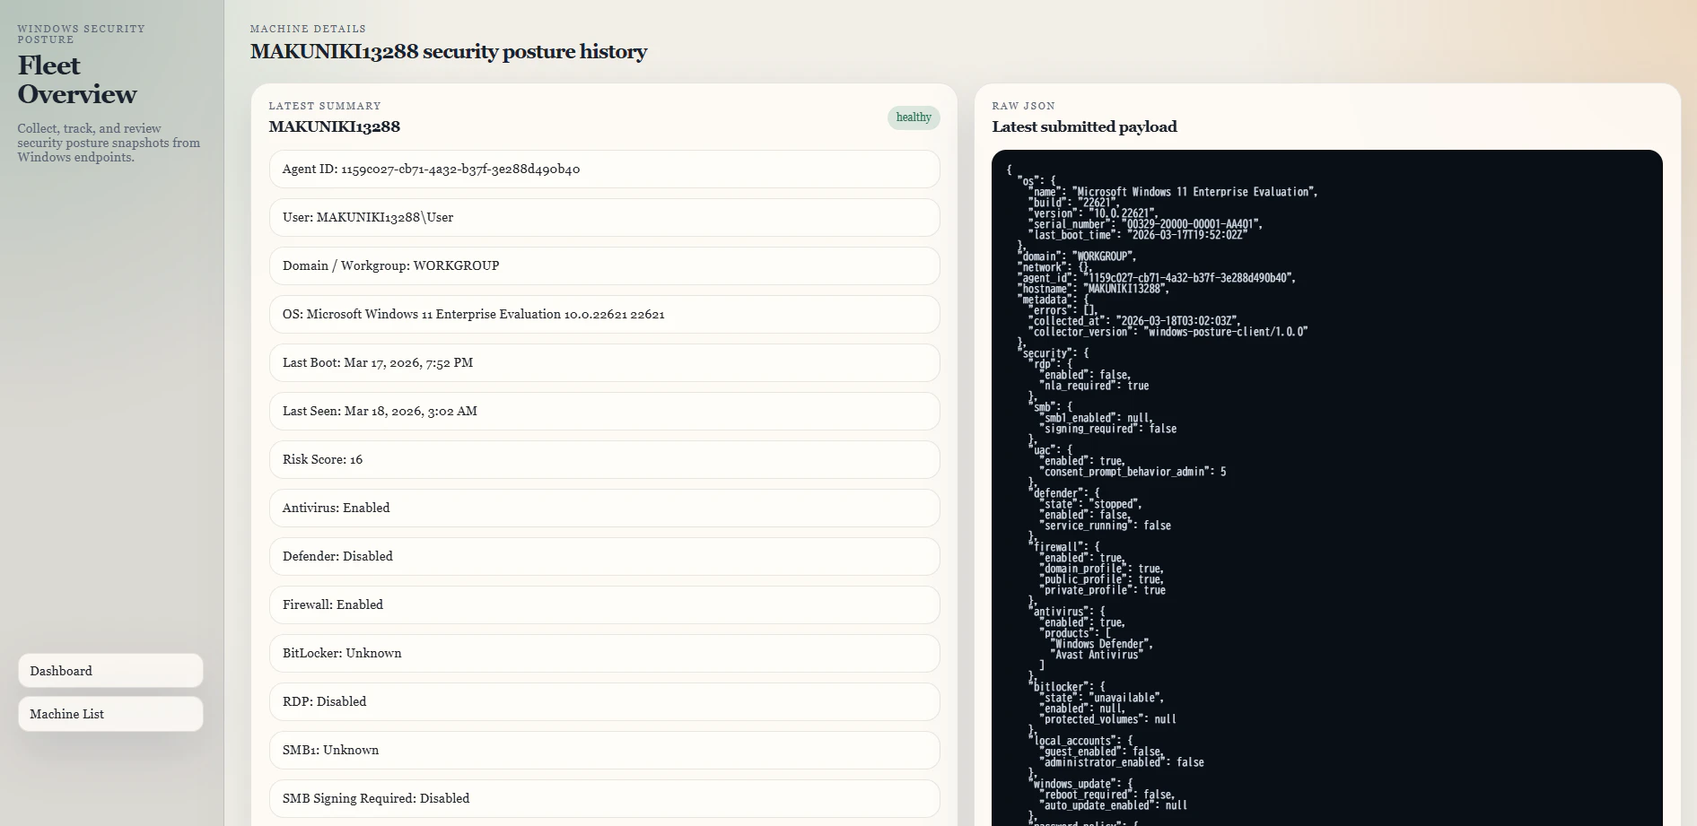Click the User: MAKUNIKI13288\User row
This screenshot has width=1697, height=826.
click(x=604, y=218)
